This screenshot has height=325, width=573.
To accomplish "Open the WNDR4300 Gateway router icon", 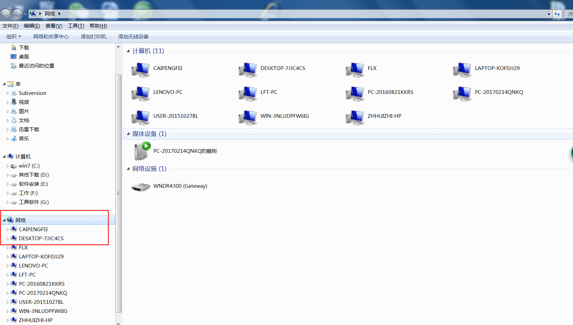I will (x=141, y=187).
